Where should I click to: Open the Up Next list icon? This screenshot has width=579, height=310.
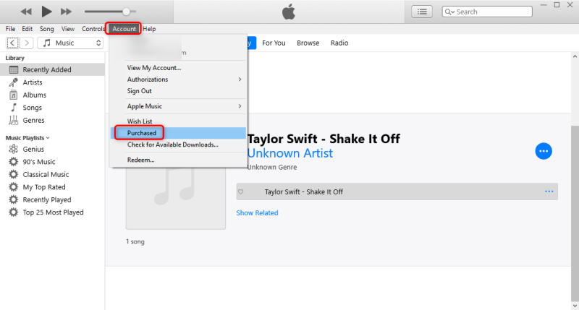[422, 12]
